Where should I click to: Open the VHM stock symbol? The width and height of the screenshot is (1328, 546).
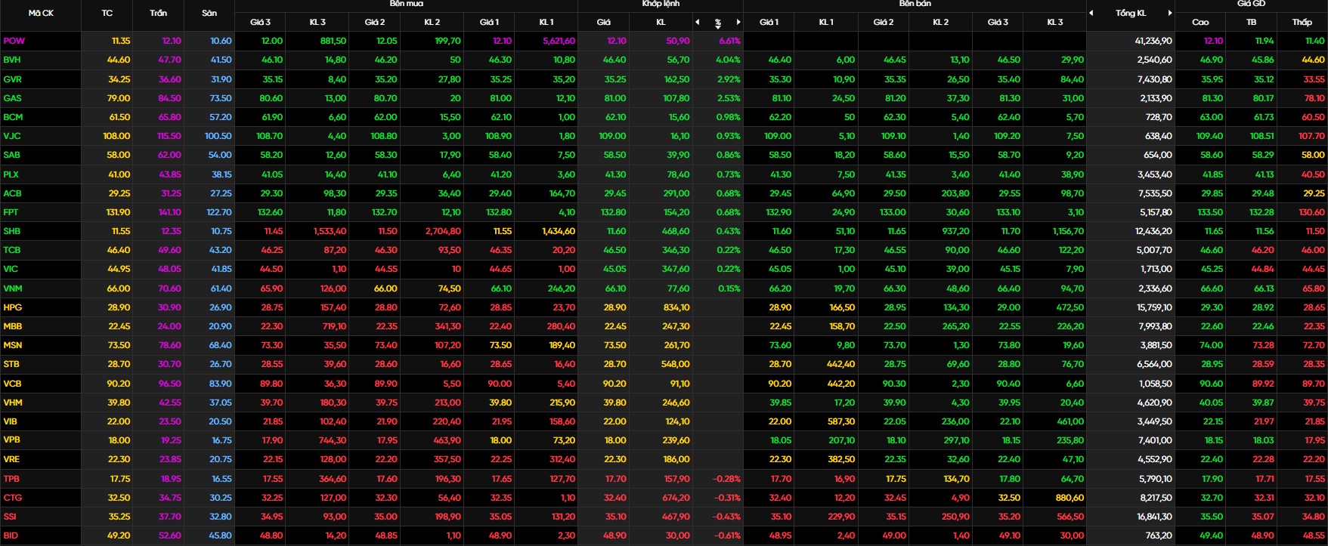(x=13, y=403)
